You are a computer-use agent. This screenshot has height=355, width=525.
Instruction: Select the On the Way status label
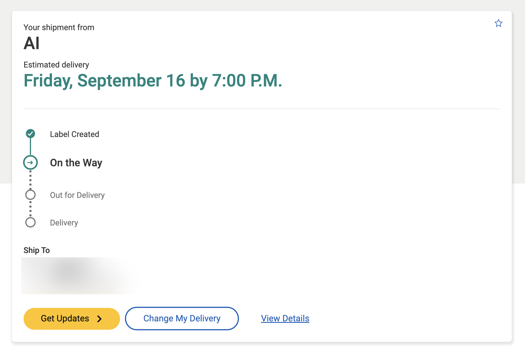pos(76,163)
